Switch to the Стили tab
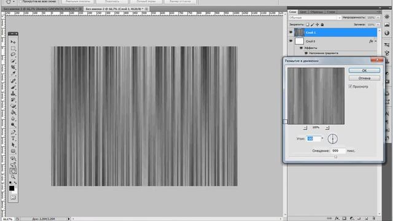This screenshot has height=221, width=393. pyautogui.click(x=331, y=12)
